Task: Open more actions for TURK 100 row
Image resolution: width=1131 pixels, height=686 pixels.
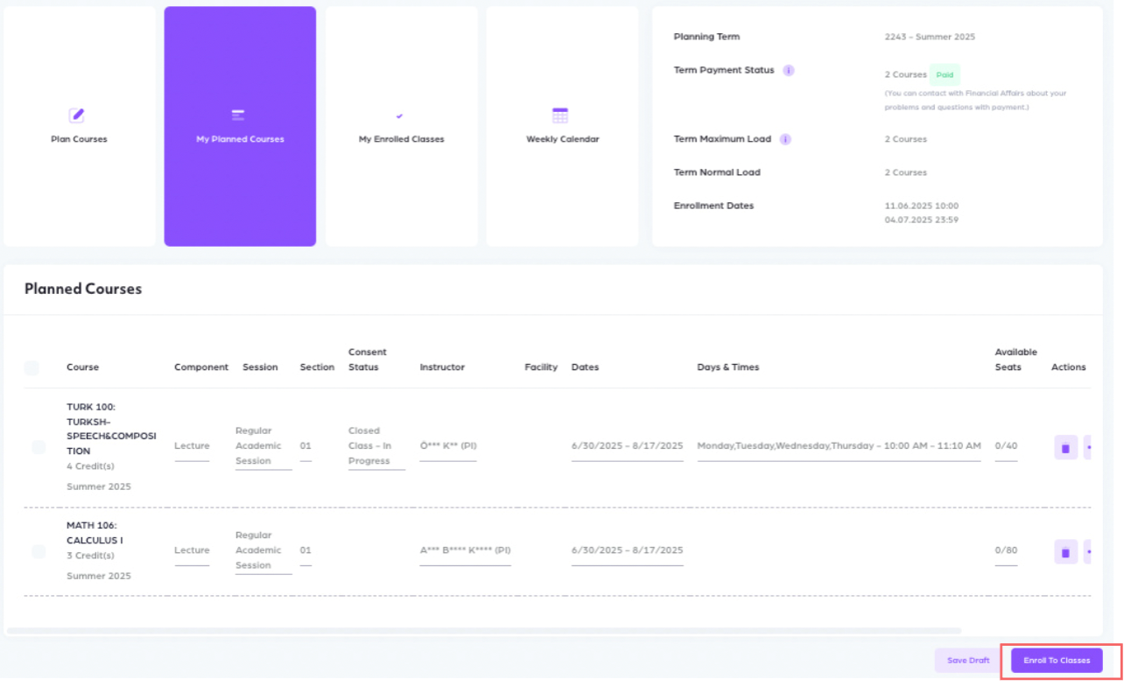Action: 1088,447
